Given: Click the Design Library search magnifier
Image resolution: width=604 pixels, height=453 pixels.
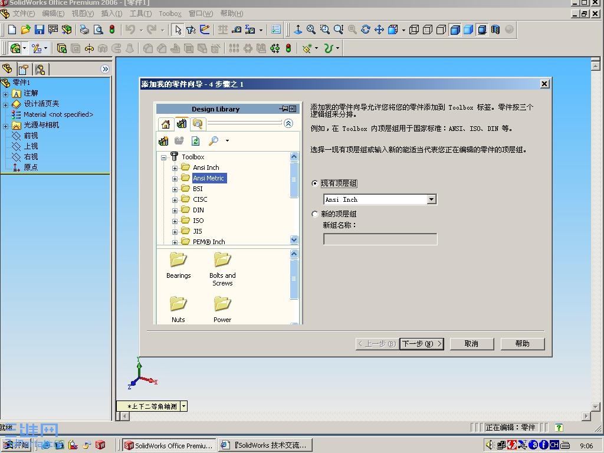Looking at the screenshot, I should tap(213, 141).
